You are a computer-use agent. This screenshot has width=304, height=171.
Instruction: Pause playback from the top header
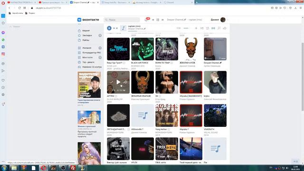click(158, 20)
